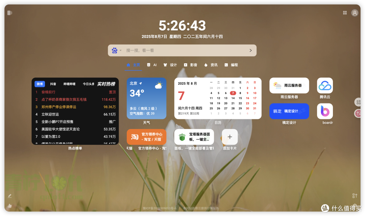Click the 热点榜单 widget label
The width and height of the screenshot is (365, 216).
(x=75, y=148)
